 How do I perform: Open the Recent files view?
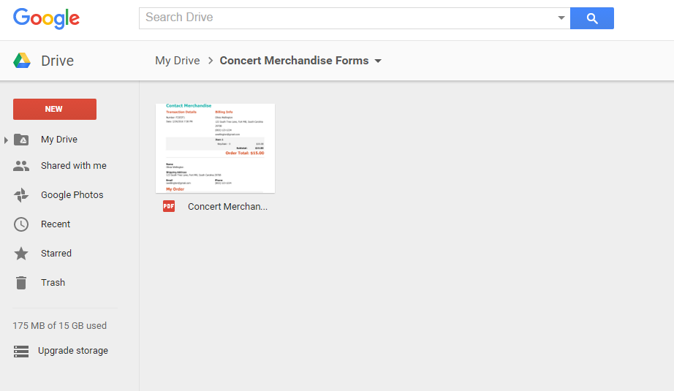pos(56,224)
